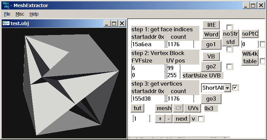Click go1 to get face indices
This screenshot has height=140, width=267.
(211, 45)
